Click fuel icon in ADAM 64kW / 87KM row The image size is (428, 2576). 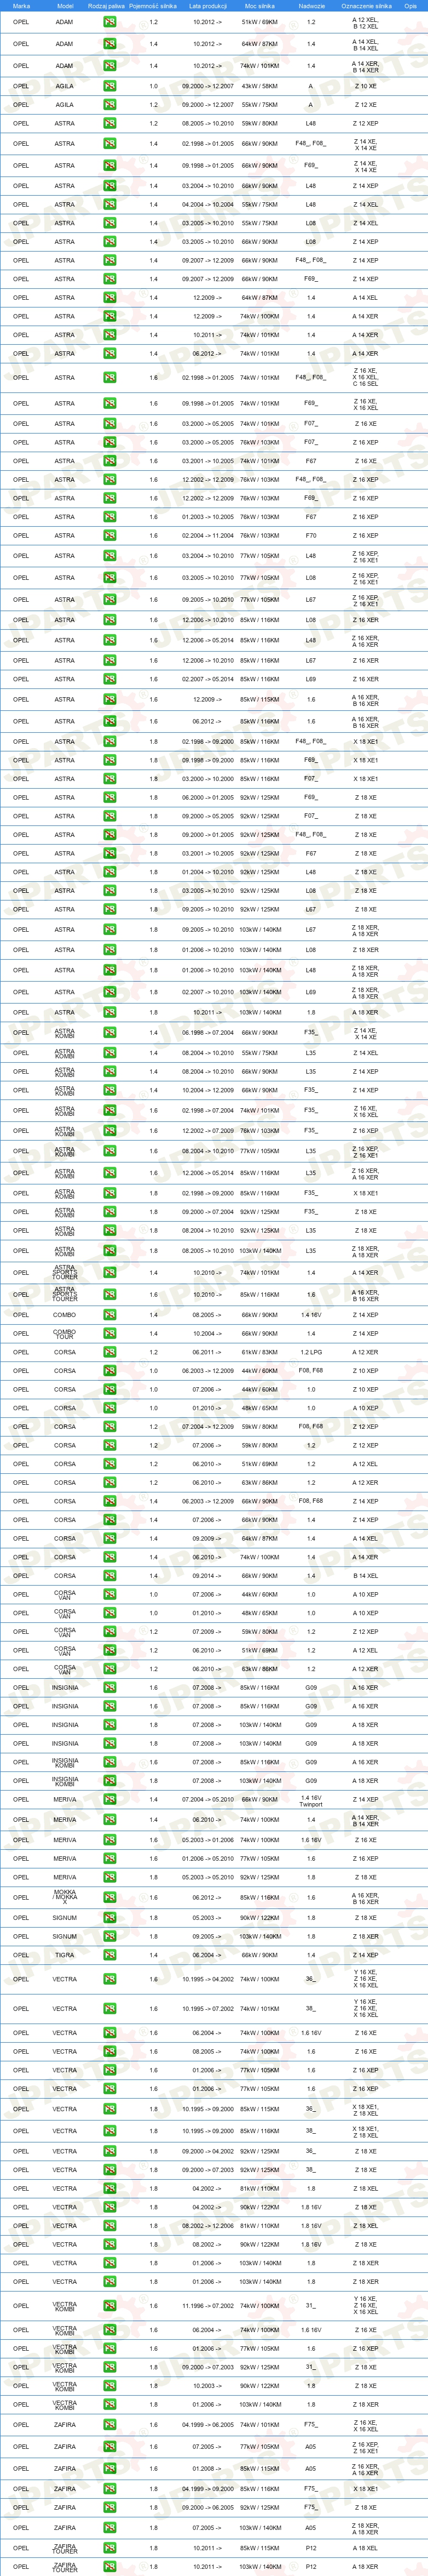coord(110,44)
